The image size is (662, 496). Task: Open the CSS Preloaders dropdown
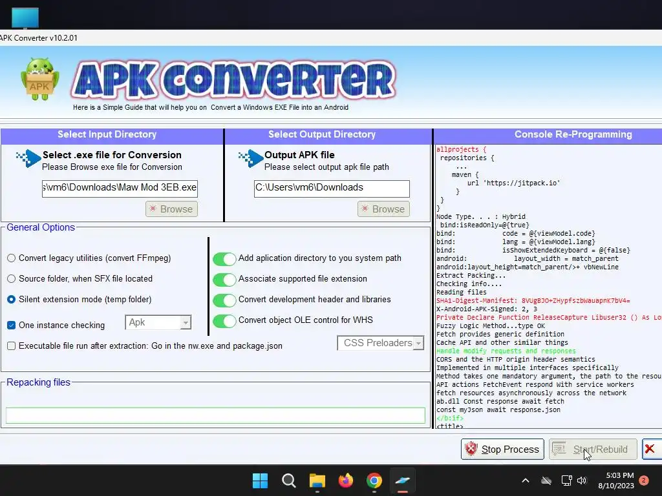tap(380, 343)
